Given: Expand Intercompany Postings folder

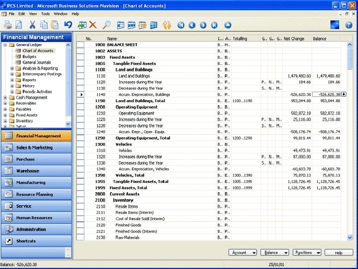Looking at the screenshot, I should [12, 74].
